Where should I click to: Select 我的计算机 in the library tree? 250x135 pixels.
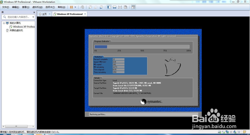click(15, 23)
